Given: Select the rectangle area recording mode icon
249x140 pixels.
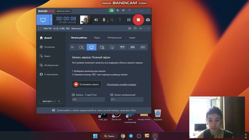Looking at the screenshot, I should point(81,47).
